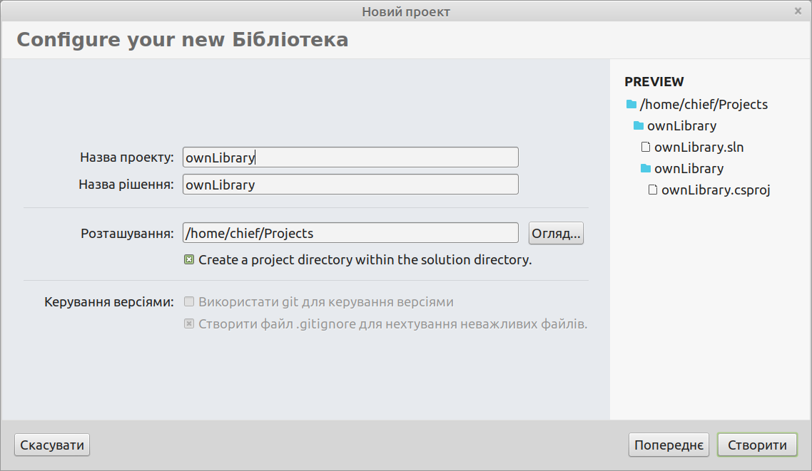Click the Назва рішення input field
Screen dimensions: 812x471
(x=350, y=185)
